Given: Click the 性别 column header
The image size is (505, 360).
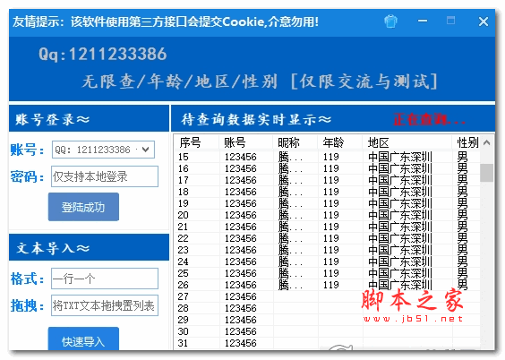Looking at the screenshot, I should [x=466, y=142].
